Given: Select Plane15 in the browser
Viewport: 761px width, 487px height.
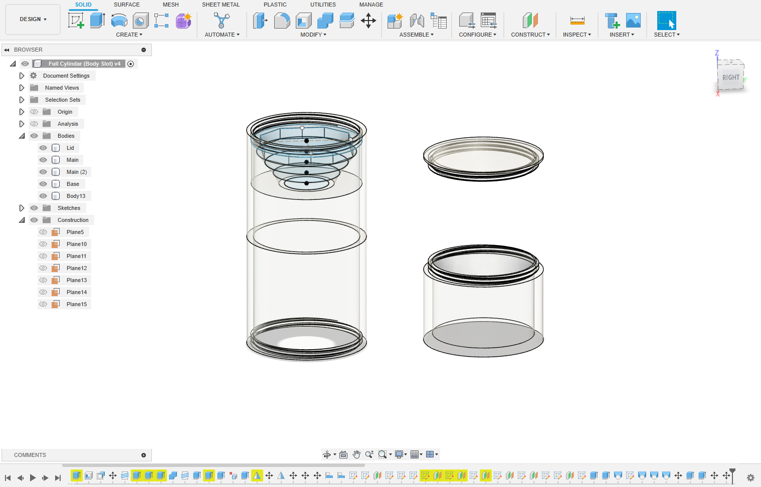Looking at the screenshot, I should tap(76, 304).
